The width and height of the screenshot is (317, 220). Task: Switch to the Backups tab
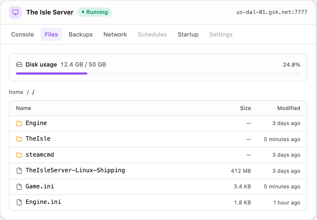pos(81,34)
